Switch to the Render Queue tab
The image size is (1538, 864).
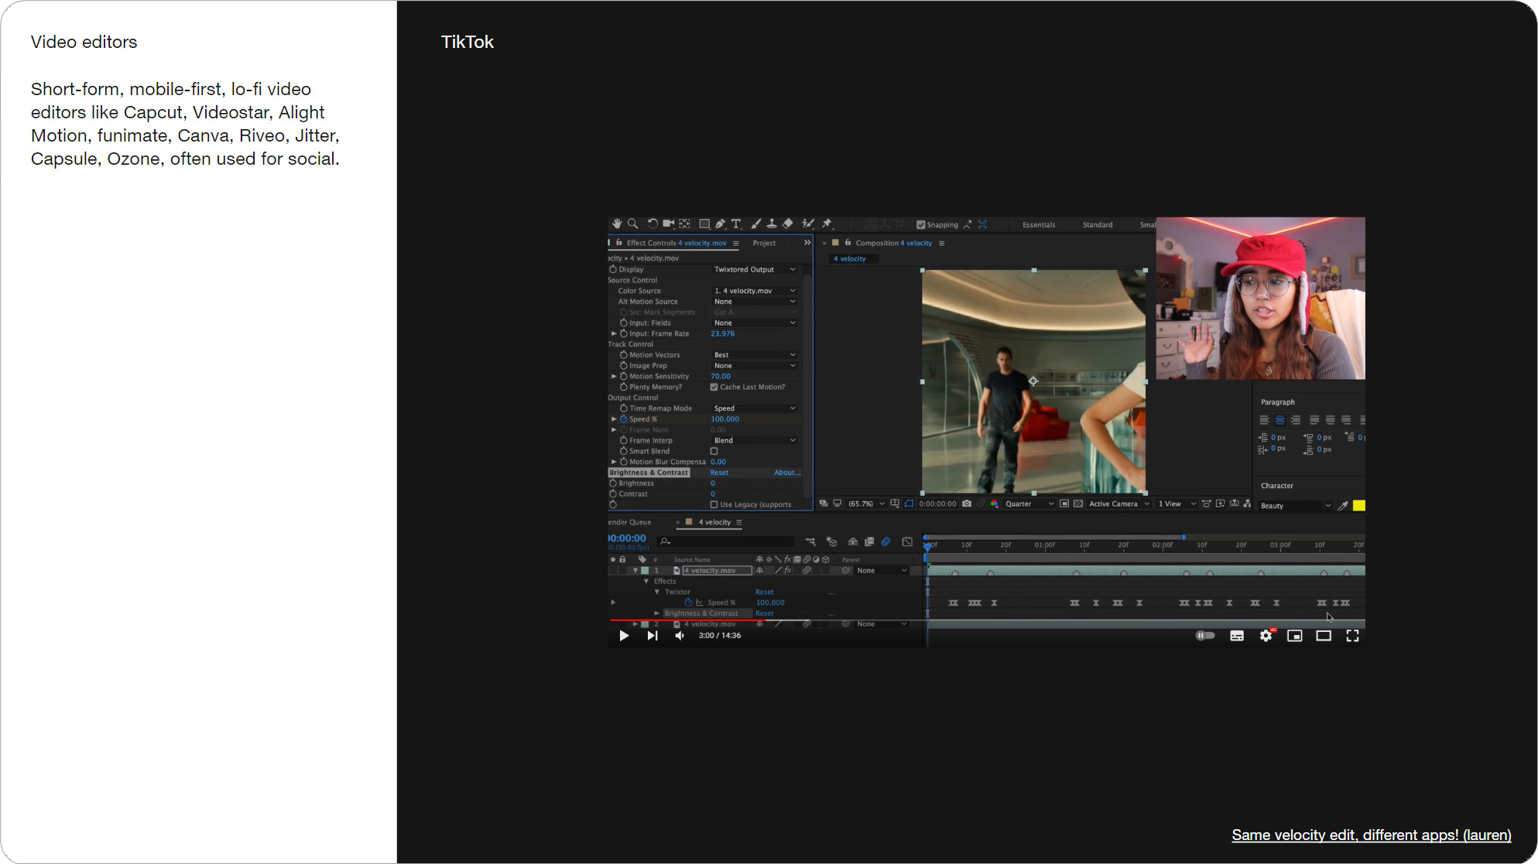click(630, 522)
